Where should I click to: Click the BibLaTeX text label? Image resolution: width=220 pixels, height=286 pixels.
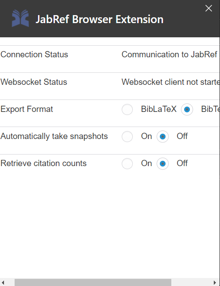(159, 109)
